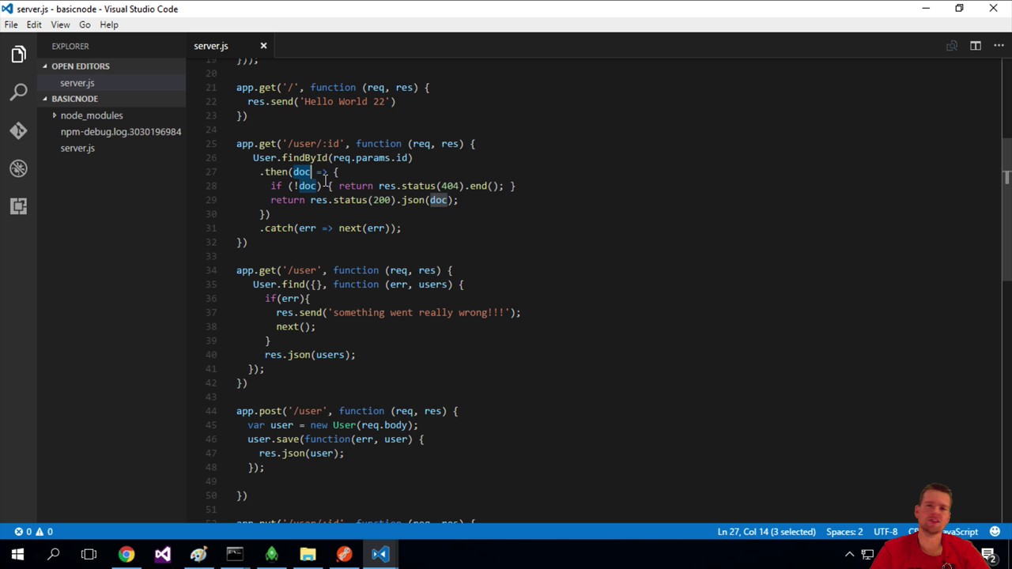Click line number 34 in gutter
Viewport: 1012px width, 569px height.
tap(211, 270)
